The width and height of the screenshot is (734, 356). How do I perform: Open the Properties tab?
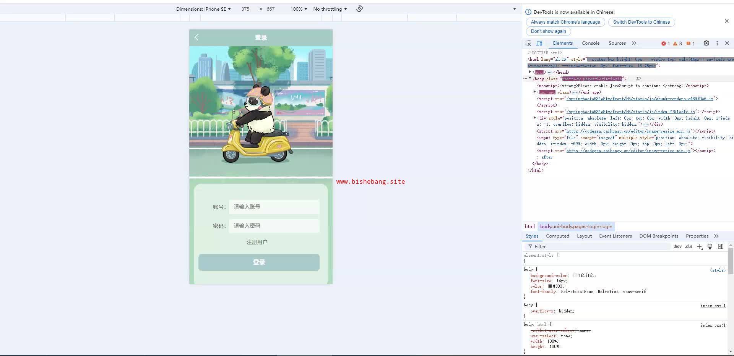pos(697,236)
